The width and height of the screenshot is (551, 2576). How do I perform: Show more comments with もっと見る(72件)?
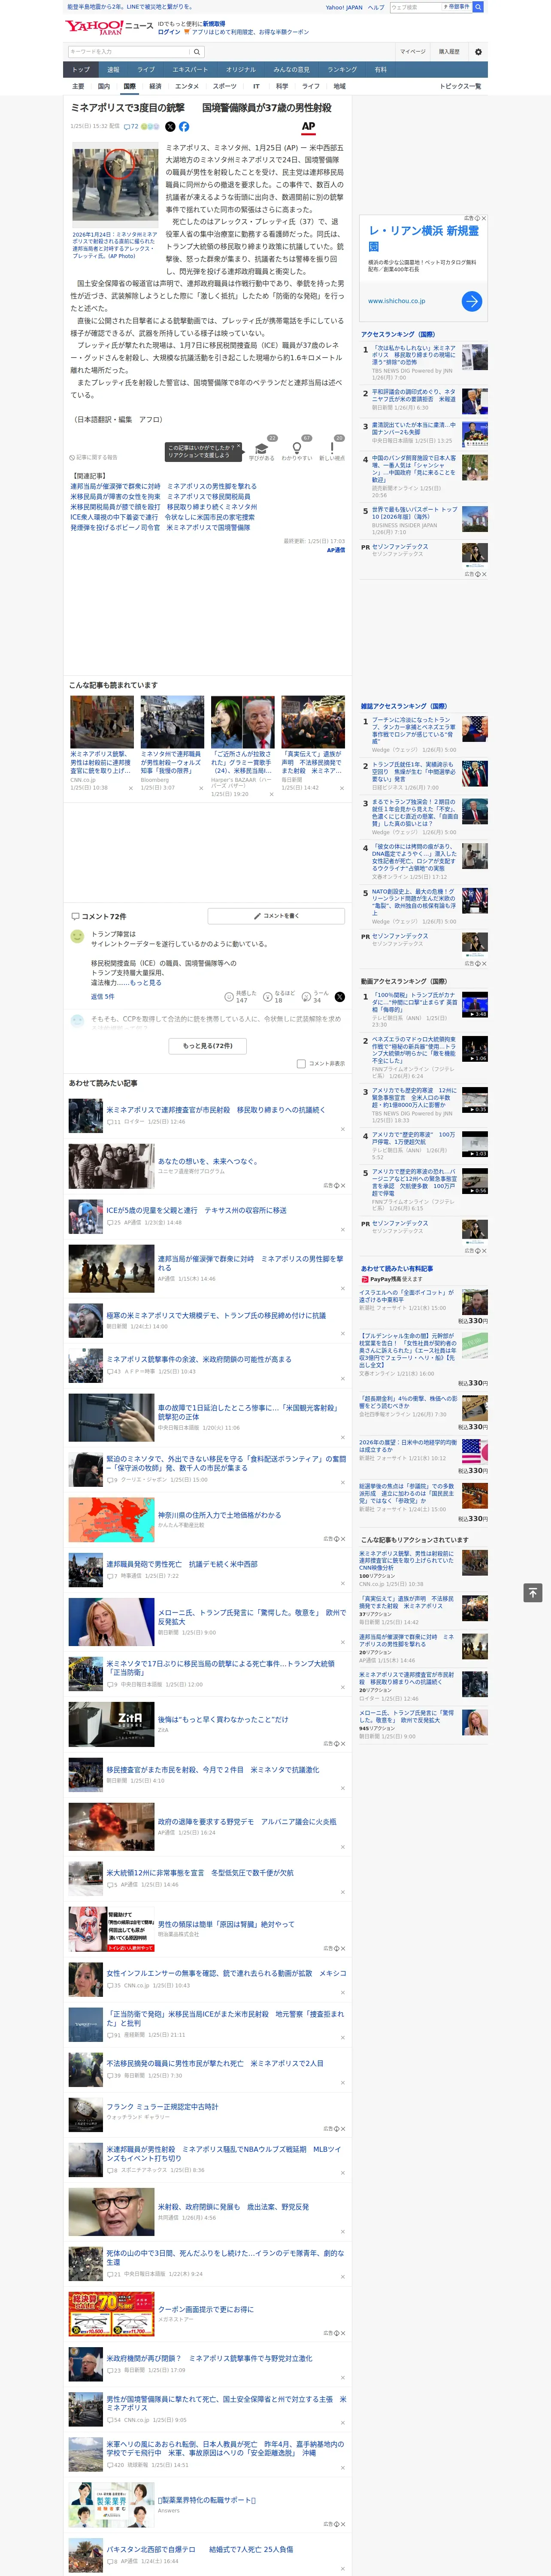pyautogui.click(x=208, y=1045)
